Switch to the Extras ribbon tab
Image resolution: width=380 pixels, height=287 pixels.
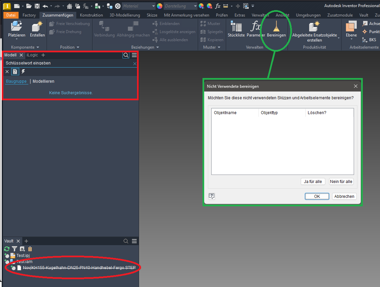240,15
